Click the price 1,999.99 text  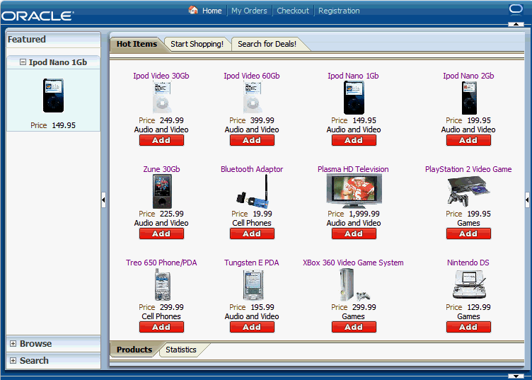pos(364,214)
